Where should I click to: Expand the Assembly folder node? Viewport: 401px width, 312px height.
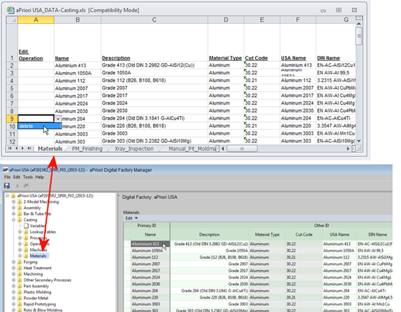tap(13, 208)
